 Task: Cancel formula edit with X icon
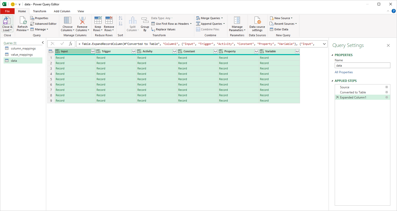pos(53,44)
